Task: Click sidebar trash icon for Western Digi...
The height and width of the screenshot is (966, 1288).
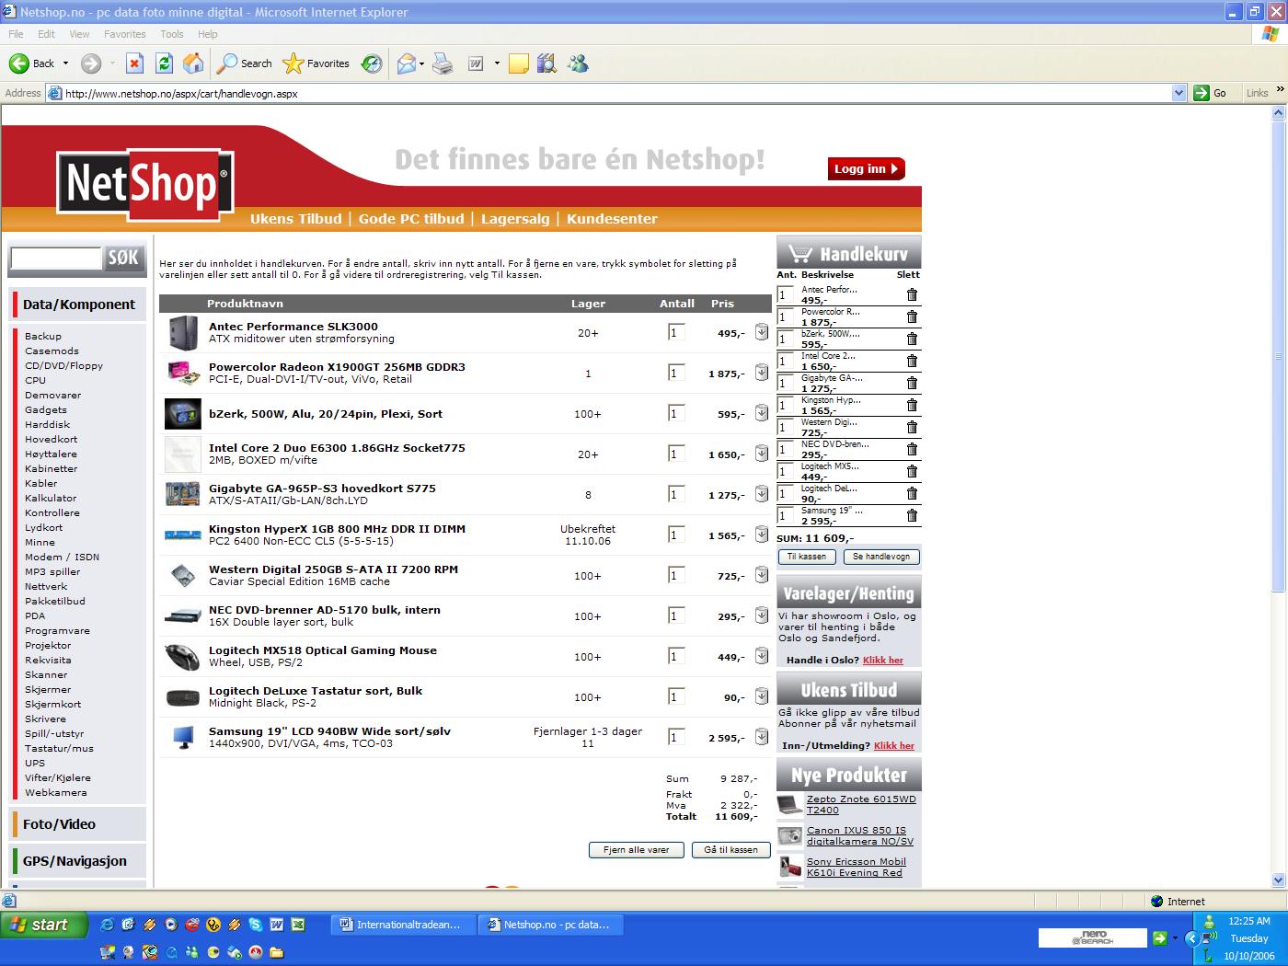Action: point(912,427)
